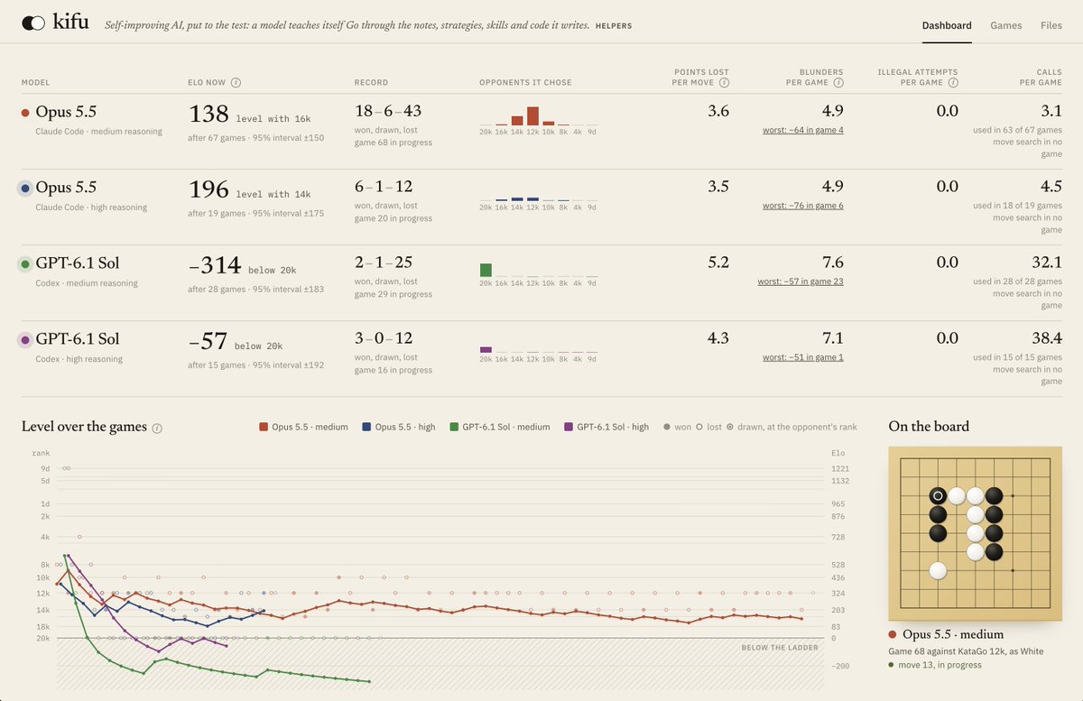Click the 'level with 16k' label
This screenshot has height=701, width=1083.
coord(273,118)
